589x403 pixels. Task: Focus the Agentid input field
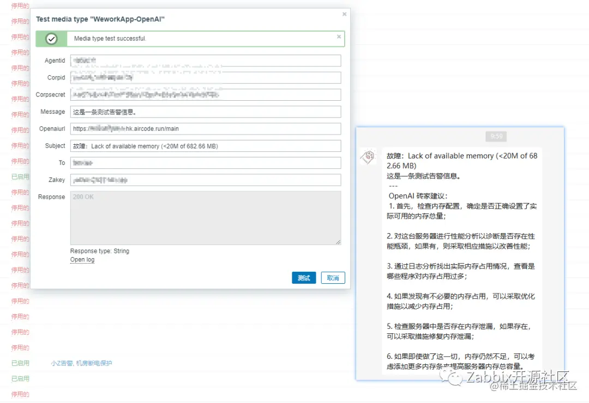(x=206, y=60)
